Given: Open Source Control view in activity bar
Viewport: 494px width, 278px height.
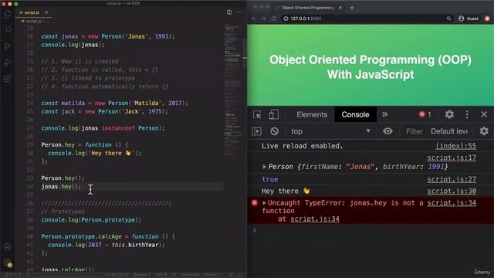Looking at the screenshot, I should 7,46.
